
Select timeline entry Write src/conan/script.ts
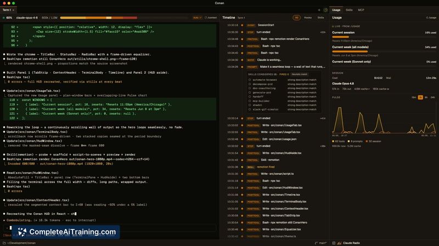pos(277,174)
